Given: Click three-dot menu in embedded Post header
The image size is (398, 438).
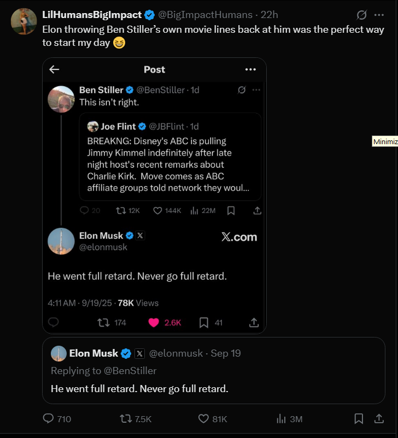Looking at the screenshot, I should (x=250, y=69).
